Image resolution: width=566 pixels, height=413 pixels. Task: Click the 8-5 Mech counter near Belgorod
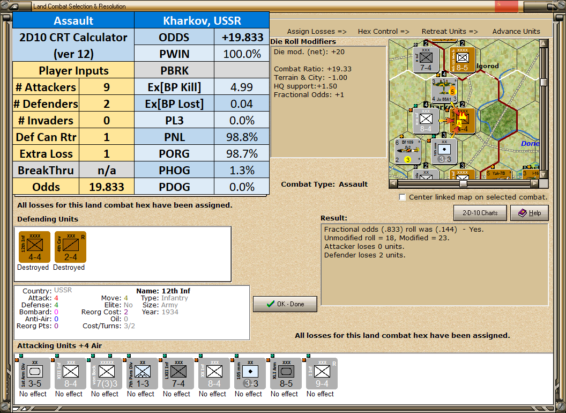pos(462,60)
